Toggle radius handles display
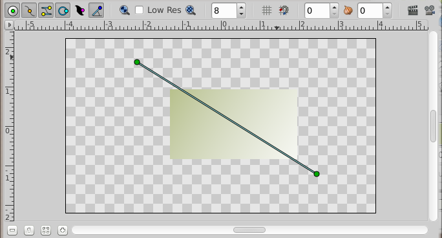 63,11
